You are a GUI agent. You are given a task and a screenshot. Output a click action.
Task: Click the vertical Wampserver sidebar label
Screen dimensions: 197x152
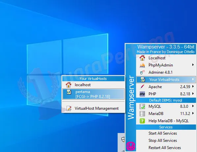tap(131, 97)
